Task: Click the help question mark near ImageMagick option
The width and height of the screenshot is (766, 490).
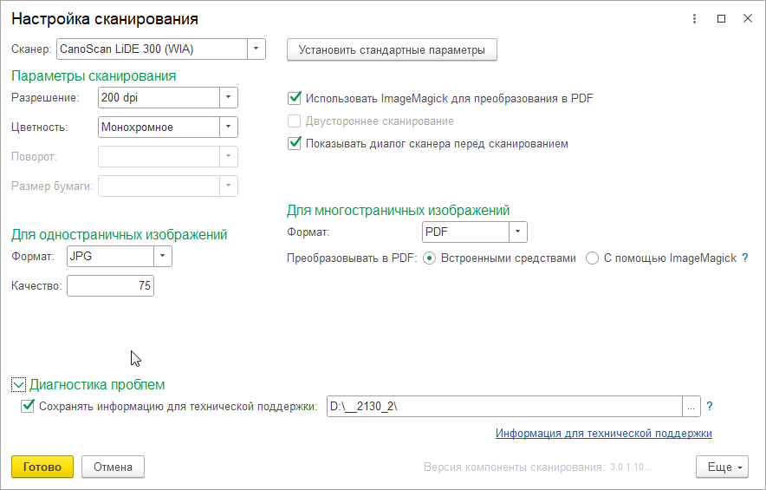Action: [x=744, y=258]
